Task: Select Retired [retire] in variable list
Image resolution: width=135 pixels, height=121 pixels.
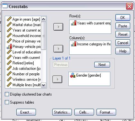Action: point(23,63)
